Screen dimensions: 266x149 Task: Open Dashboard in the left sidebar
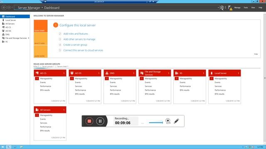(15, 17)
